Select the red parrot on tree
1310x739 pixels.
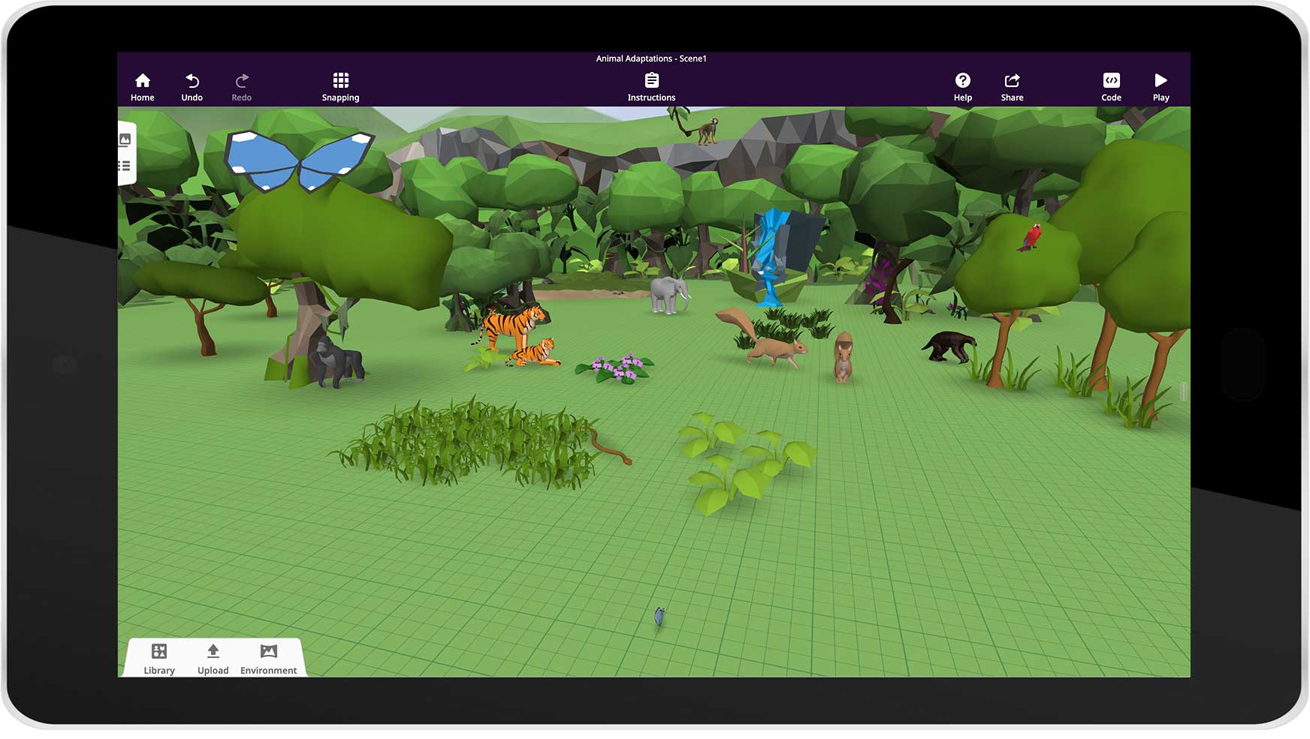pyautogui.click(x=1031, y=237)
